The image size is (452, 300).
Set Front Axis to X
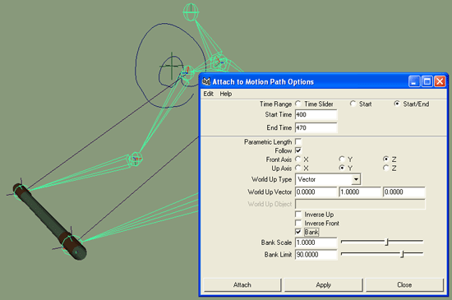click(x=298, y=159)
